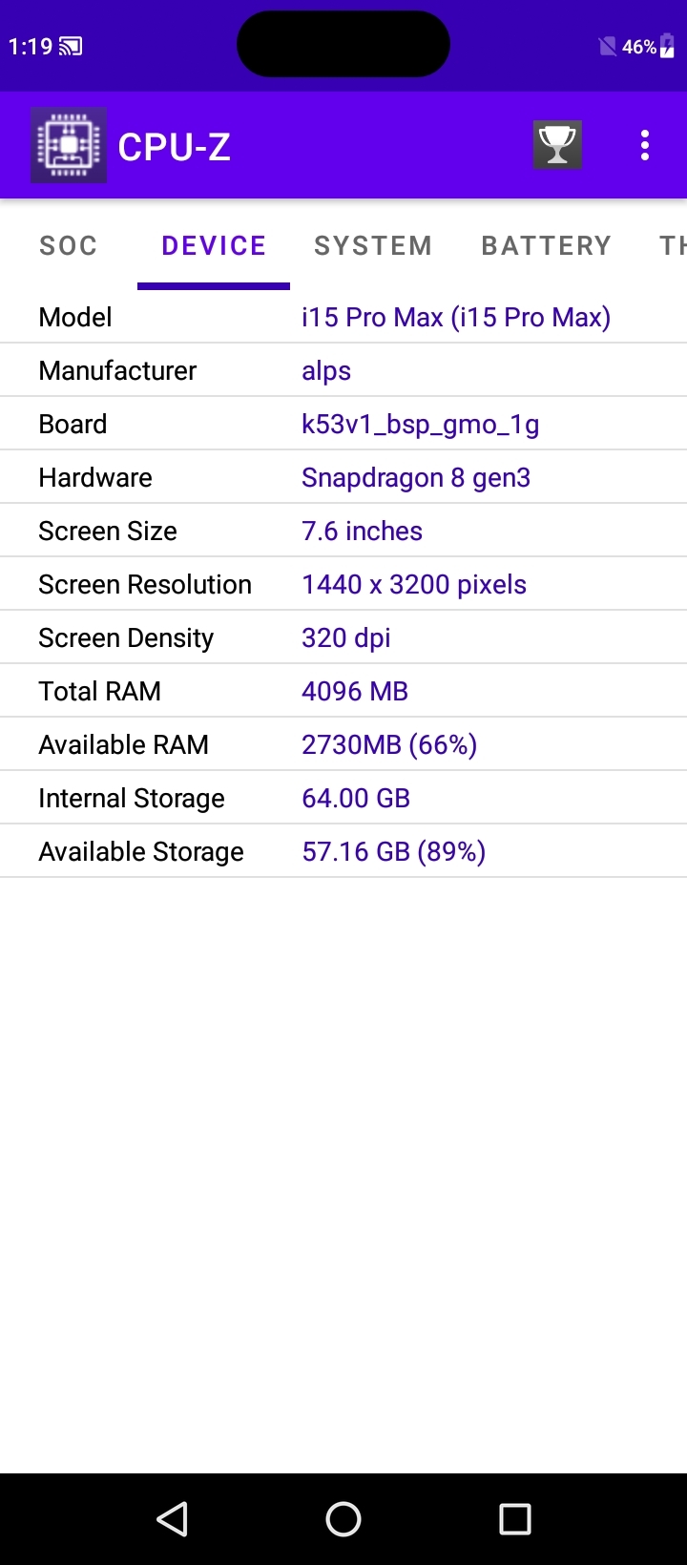Tap the Available Storage row
The width and height of the screenshot is (687, 1565).
[x=343, y=851]
